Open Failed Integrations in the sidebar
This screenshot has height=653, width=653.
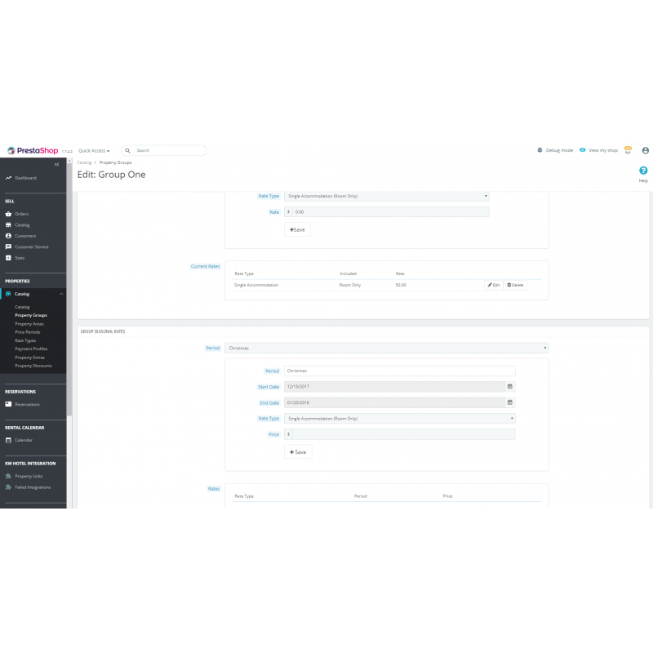(x=33, y=487)
